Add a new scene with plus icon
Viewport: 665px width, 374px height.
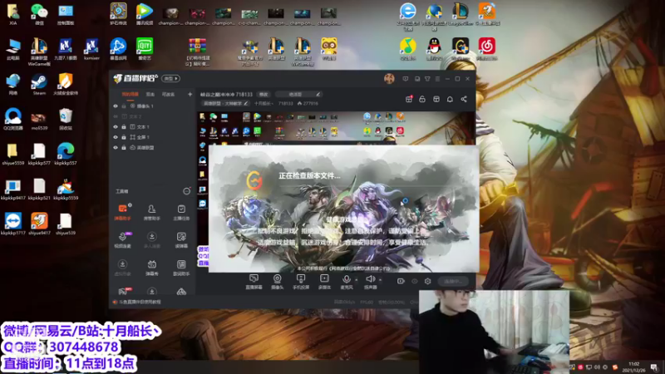point(190,94)
